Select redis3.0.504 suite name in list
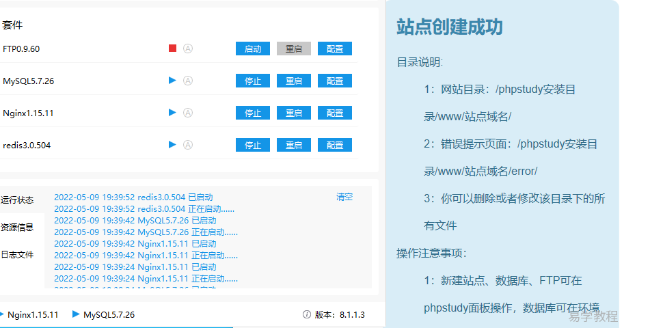Viewport: 650px width, 328px height. pos(27,145)
